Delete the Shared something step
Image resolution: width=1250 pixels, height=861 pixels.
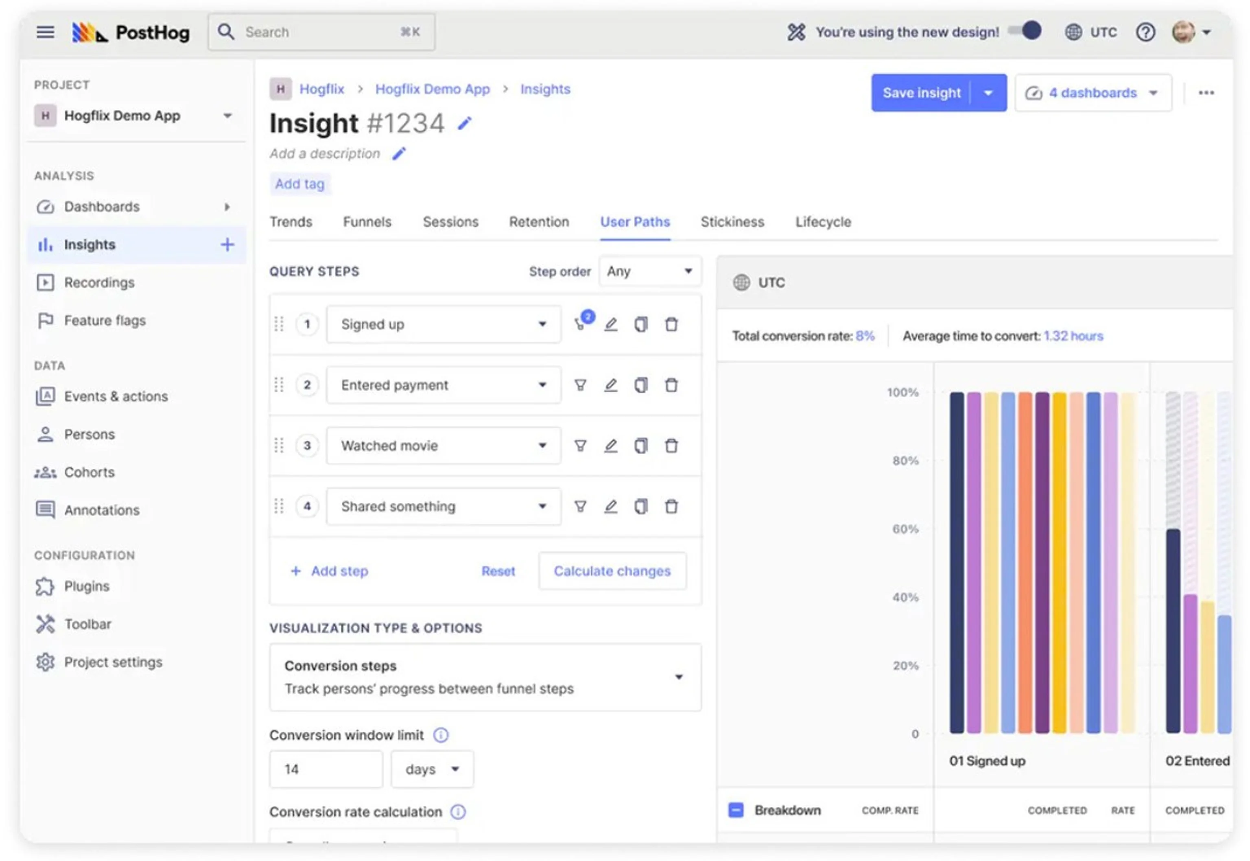pyautogui.click(x=671, y=507)
